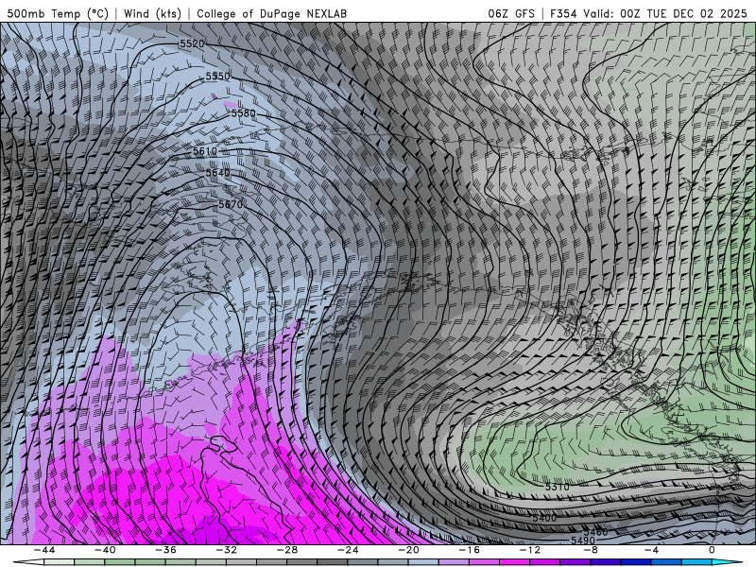Click the 5610 height contour label
The width and height of the screenshot is (756, 567).
coord(205,151)
